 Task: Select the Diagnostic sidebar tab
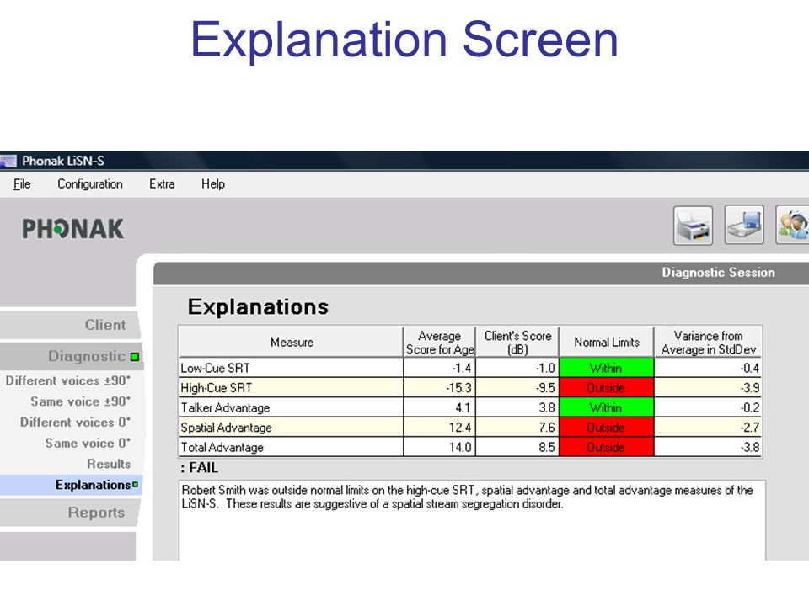[x=71, y=356]
